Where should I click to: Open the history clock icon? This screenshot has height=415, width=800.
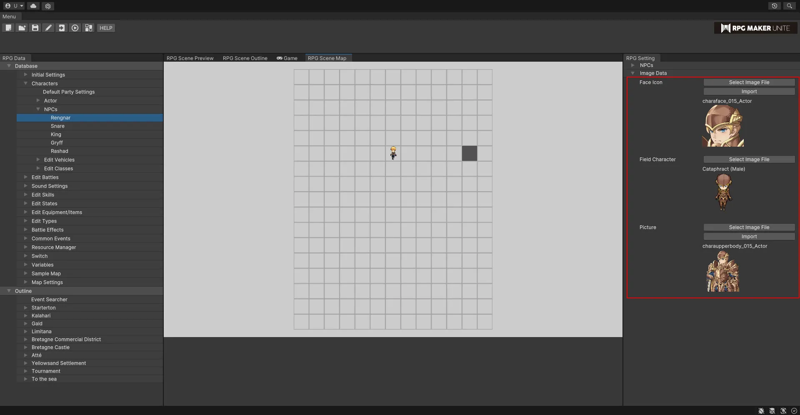[x=774, y=6]
